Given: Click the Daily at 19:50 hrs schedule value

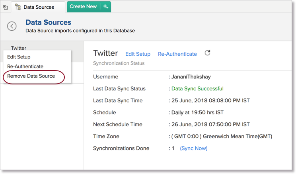Looking at the screenshot, I should coord(197,113).
